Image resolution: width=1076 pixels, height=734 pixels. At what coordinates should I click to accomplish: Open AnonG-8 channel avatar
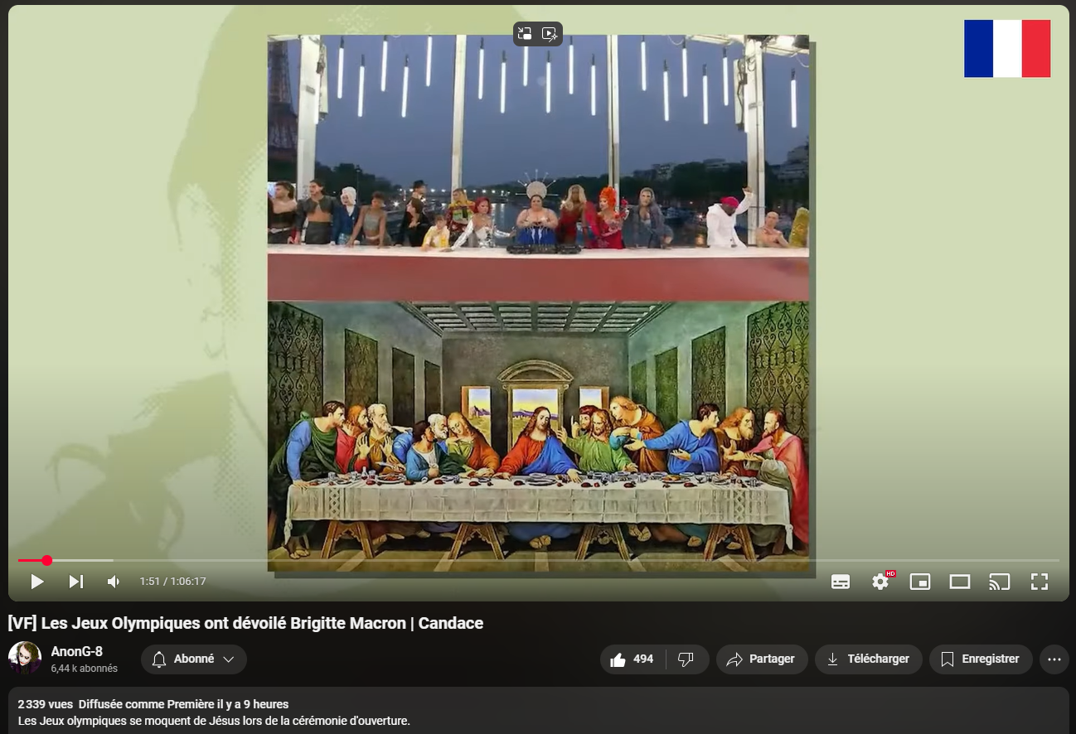(x=25, y=658)
